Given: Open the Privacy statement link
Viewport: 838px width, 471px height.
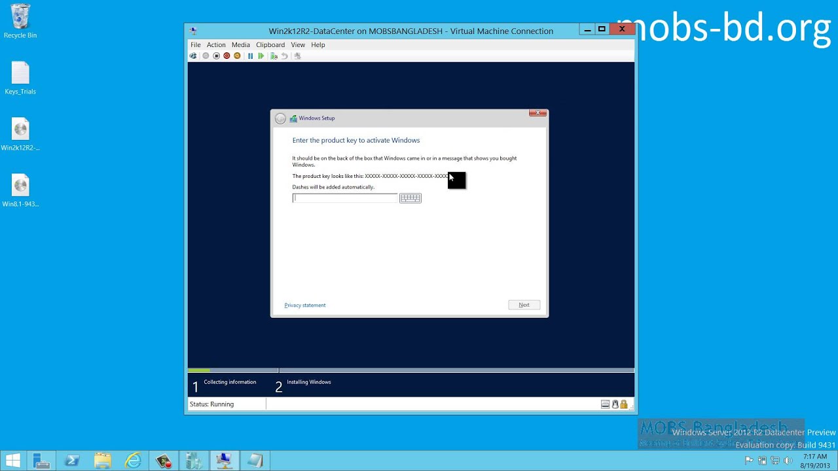Looking at the screenshot, I should (305, 305).
